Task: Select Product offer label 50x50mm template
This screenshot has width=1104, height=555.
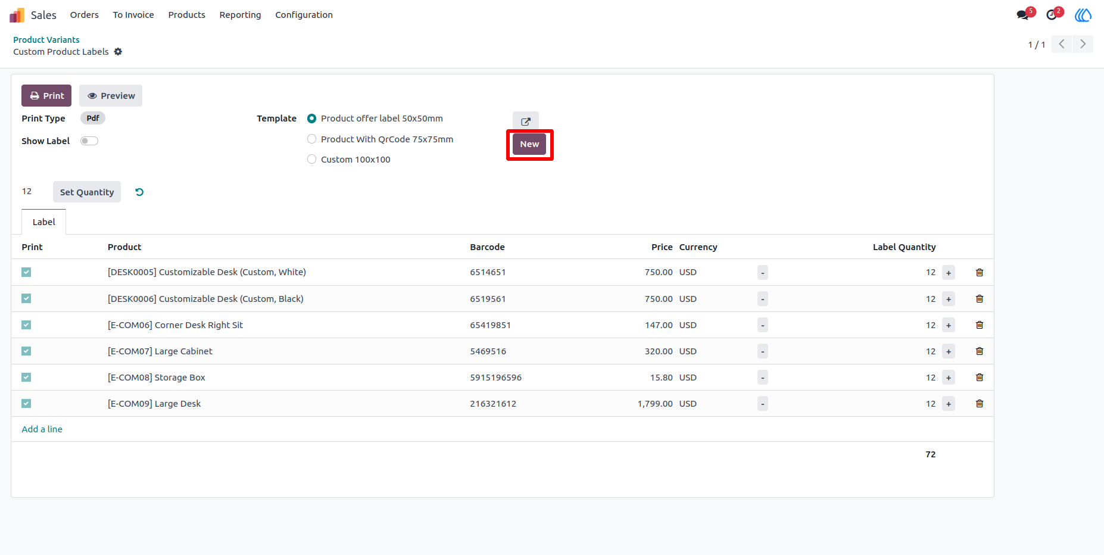Action: pyautogui.click(x=311, y=119)
